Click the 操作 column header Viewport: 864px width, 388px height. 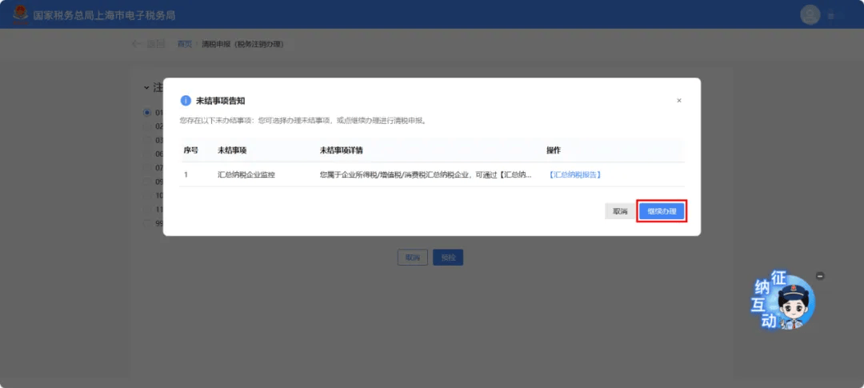(554, 150)
